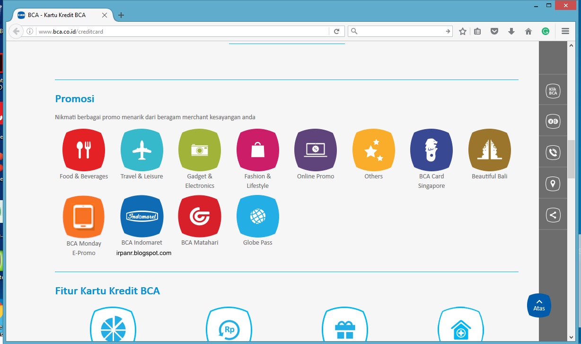This screenshot has height=344, width=581.
Task: Click the Promosi heading text
Action: point(75,98)
